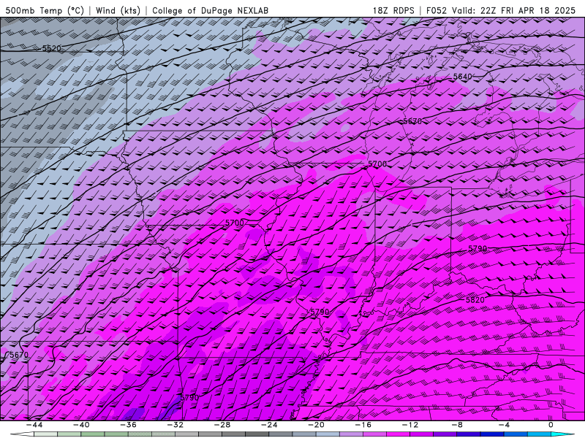Select the '18Z RDPS' model run label
This screenshot has width=585, height=438.
(x=393, y=10)
